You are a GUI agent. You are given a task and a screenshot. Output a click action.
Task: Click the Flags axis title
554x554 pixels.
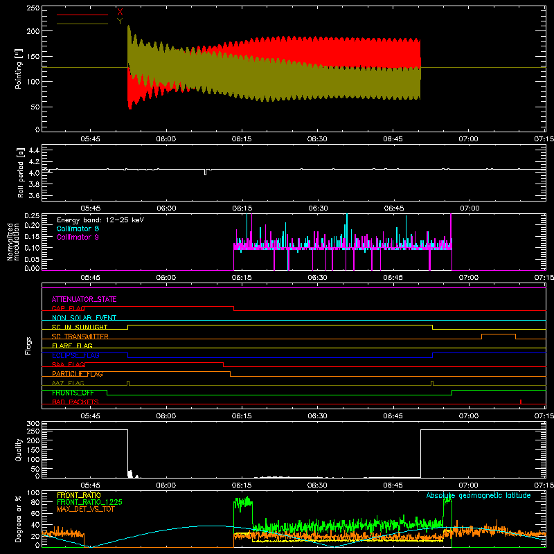(x=28, y=346)
